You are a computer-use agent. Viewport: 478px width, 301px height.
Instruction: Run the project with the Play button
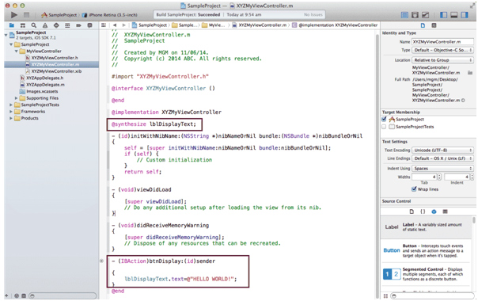click(x=14, y=14)
